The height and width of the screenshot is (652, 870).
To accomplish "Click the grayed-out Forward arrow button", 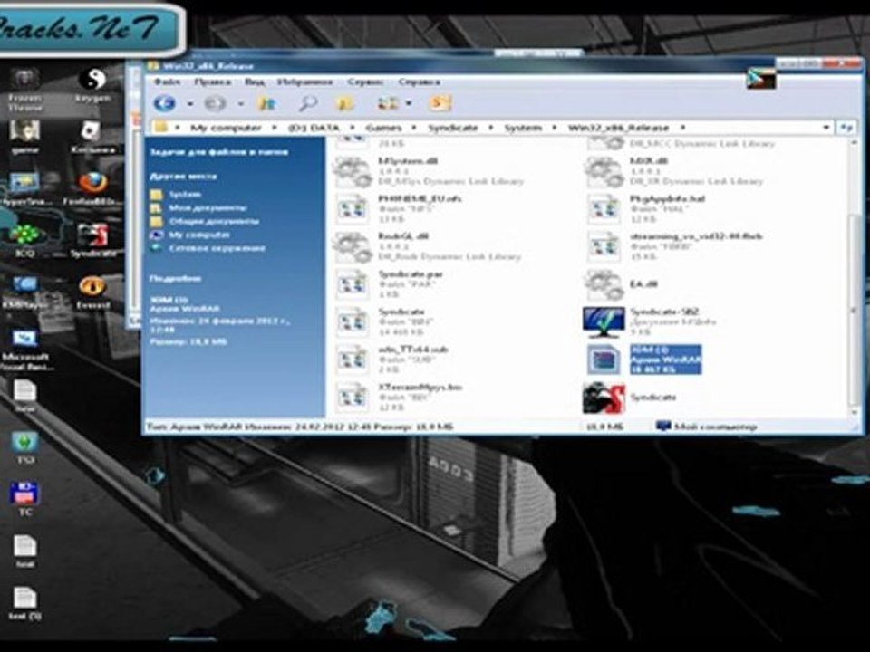I will (215, 103).
